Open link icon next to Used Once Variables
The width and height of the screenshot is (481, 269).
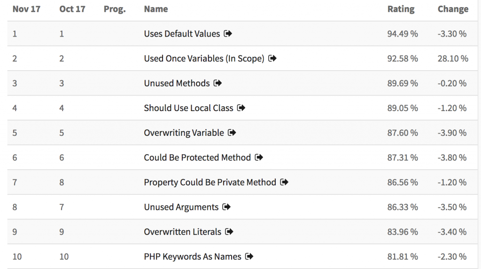(x=272, y=58)
